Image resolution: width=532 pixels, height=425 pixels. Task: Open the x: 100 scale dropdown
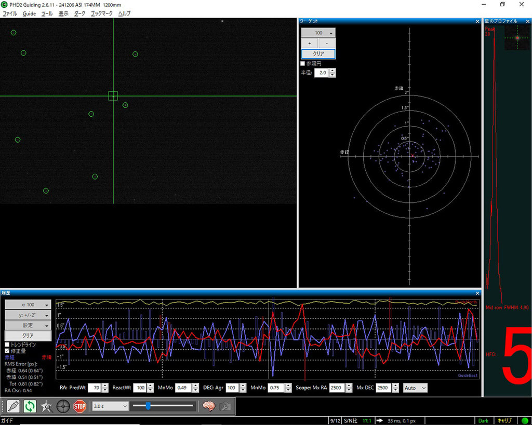point(28,305)
